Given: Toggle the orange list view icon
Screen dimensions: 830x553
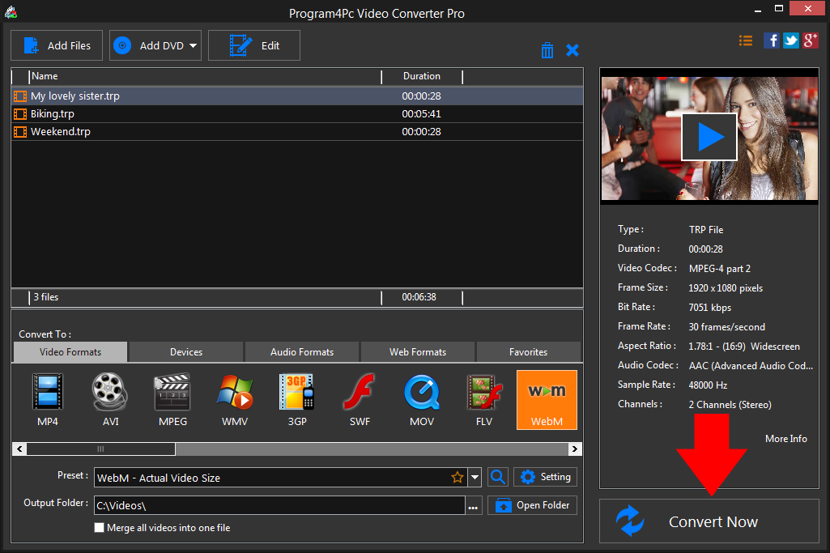Looking at the screenshot, I should tap(745, 40).
